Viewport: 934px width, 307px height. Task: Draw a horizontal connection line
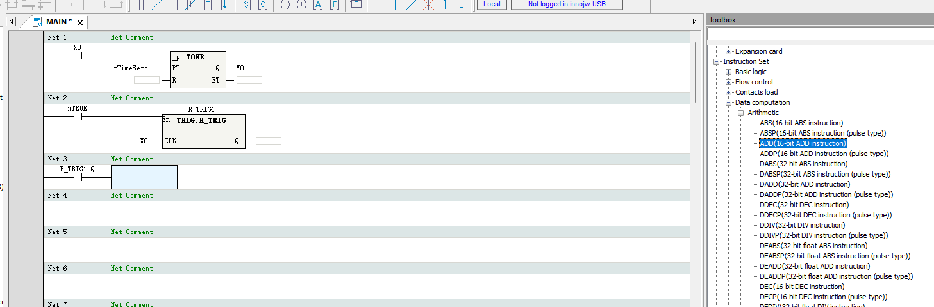pos(378,4)
